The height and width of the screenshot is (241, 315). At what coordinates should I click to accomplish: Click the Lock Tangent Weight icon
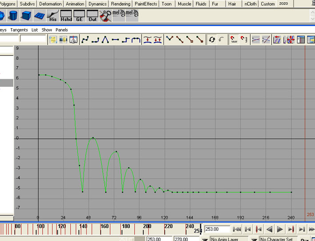point(200,40)
